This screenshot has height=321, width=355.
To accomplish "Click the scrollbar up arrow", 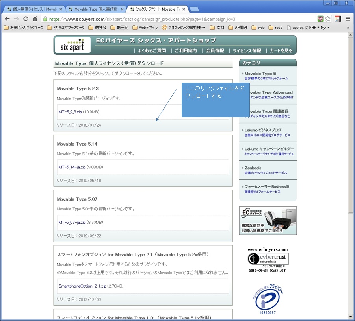I will coord(351,35).
